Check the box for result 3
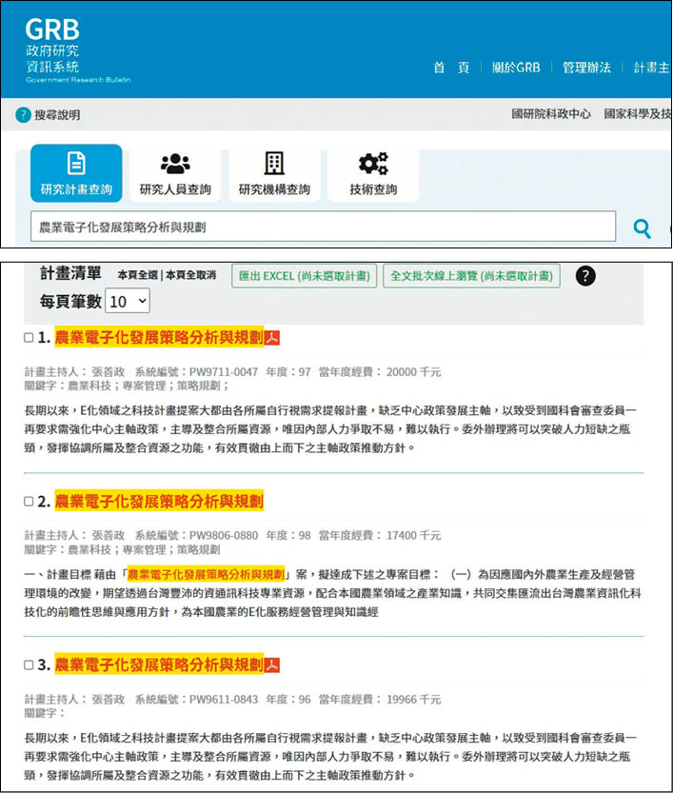Screen dimensions: 673x793 [x=29, y=664]
